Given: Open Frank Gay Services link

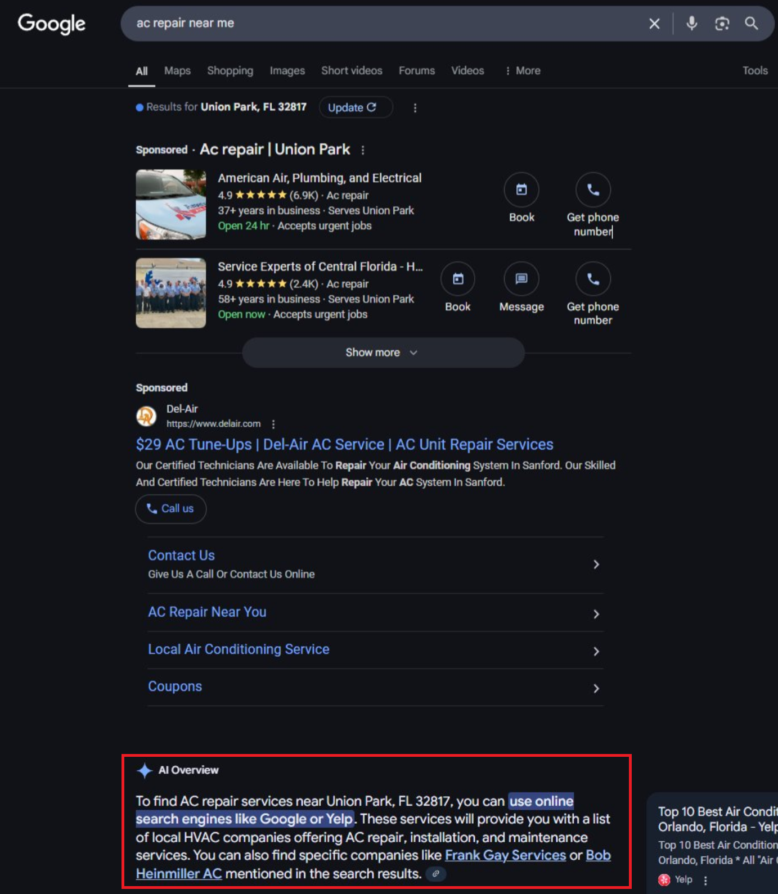Looking at the screenshot, I should click(x=505, y=855).
